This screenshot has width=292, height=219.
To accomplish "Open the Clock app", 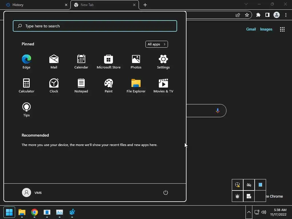I will click(54, 86).
